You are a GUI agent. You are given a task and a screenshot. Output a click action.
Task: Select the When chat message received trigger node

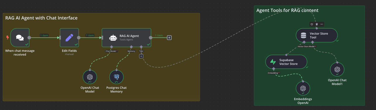coord(20,38)
